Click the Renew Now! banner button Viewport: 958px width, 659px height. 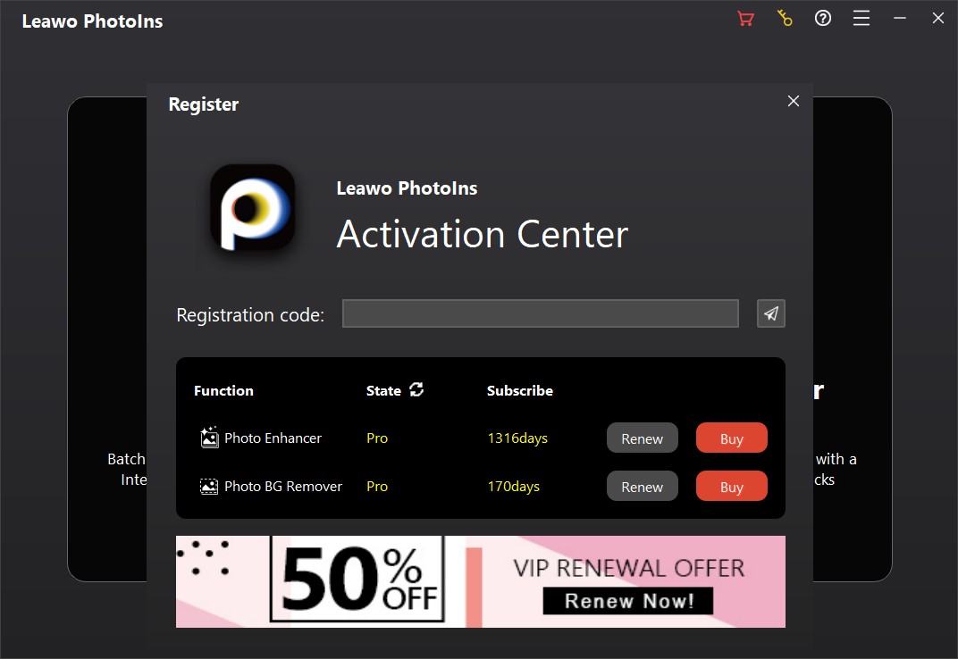[x=628, y=601]
